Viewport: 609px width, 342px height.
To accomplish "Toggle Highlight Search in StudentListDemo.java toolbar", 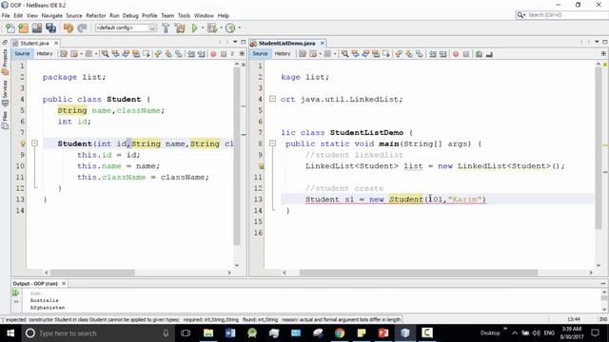I will pos(376,54).
